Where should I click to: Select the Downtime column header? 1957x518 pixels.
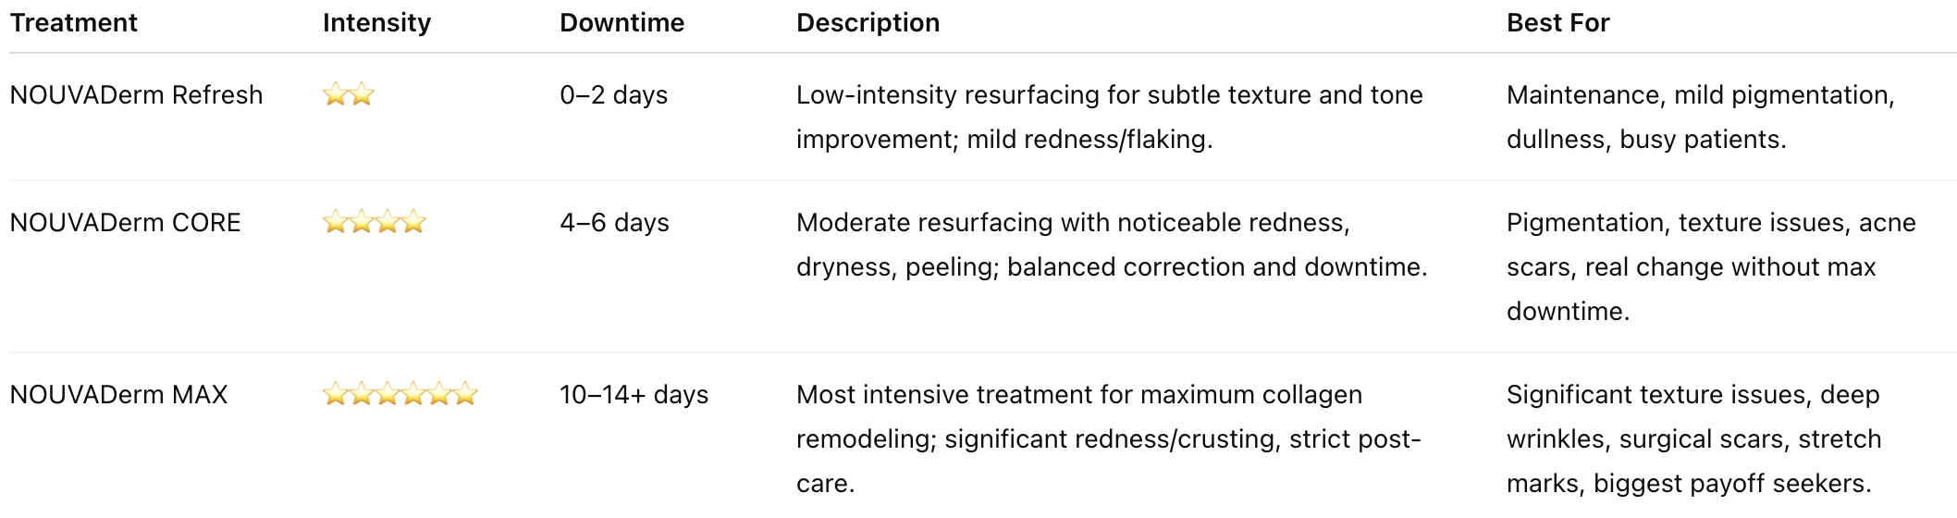point(622,23)
